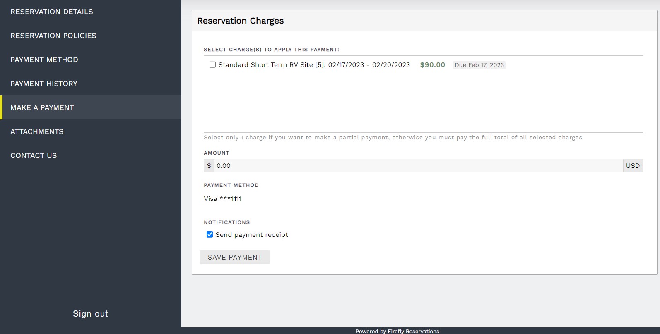This screenshot has width=660, height=334.
Task: Click the dollar sign prefix of Amount
Action: pyautogui.click(x=209, y=166)
